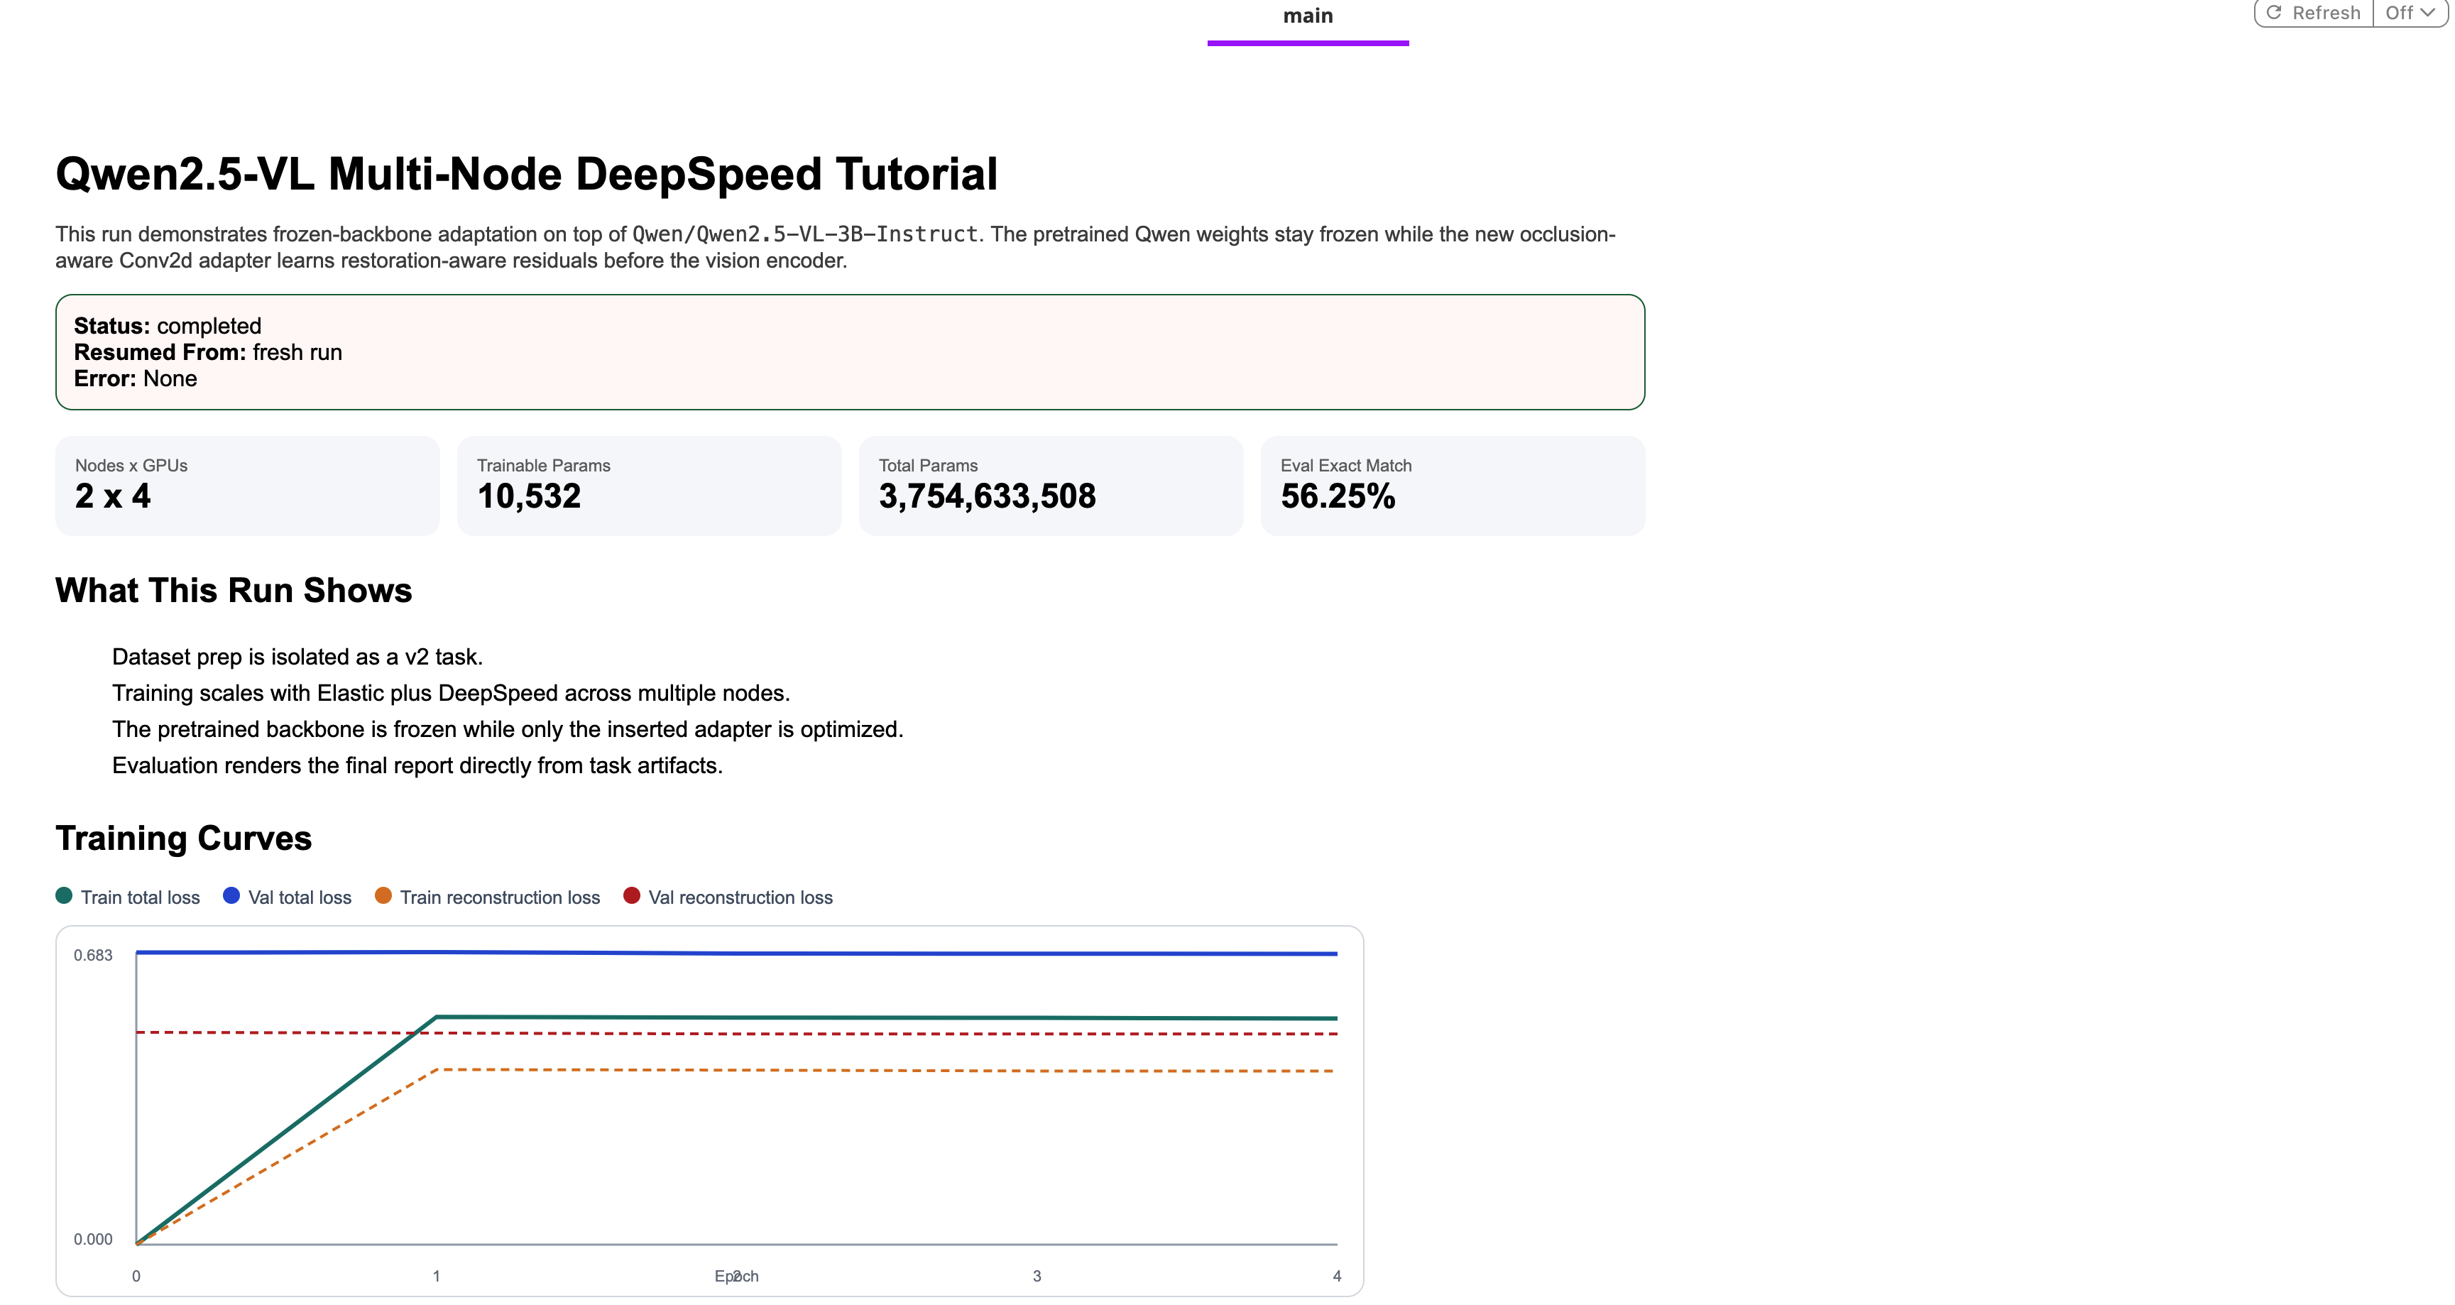2455x1305 pixels.
Task: Click the Qwen/Qwen2.5-VL-3B-Instruct model name text
Action: (x=804, y=234)
